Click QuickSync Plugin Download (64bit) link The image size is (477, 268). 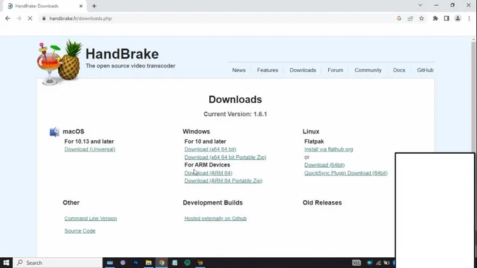pos(346,173)
